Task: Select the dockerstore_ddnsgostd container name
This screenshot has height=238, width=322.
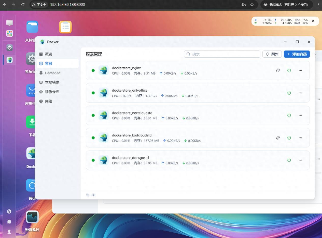Action: pyautogui.click(x=130, y=158)
